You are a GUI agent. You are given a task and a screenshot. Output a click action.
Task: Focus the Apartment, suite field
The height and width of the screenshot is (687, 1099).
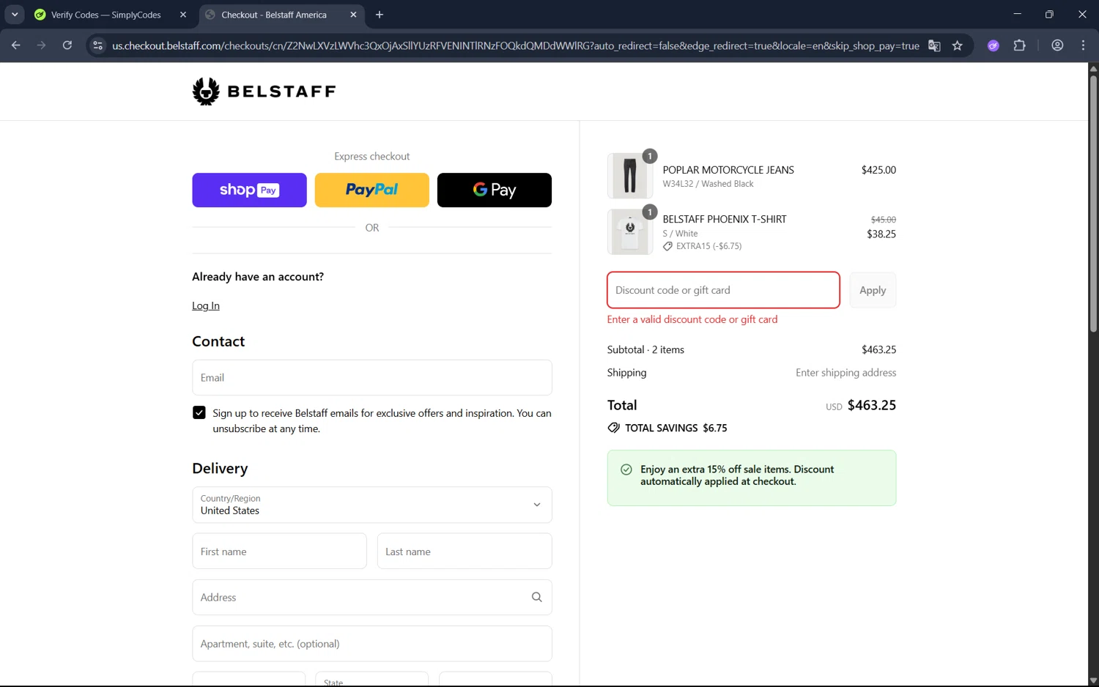point(371,644)
